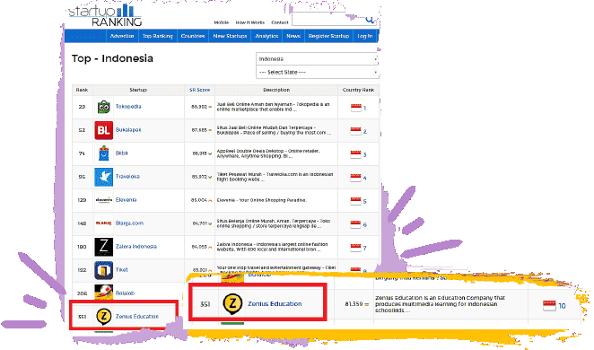
Task: Click the search magnifier icon
Action: [370, 20]
